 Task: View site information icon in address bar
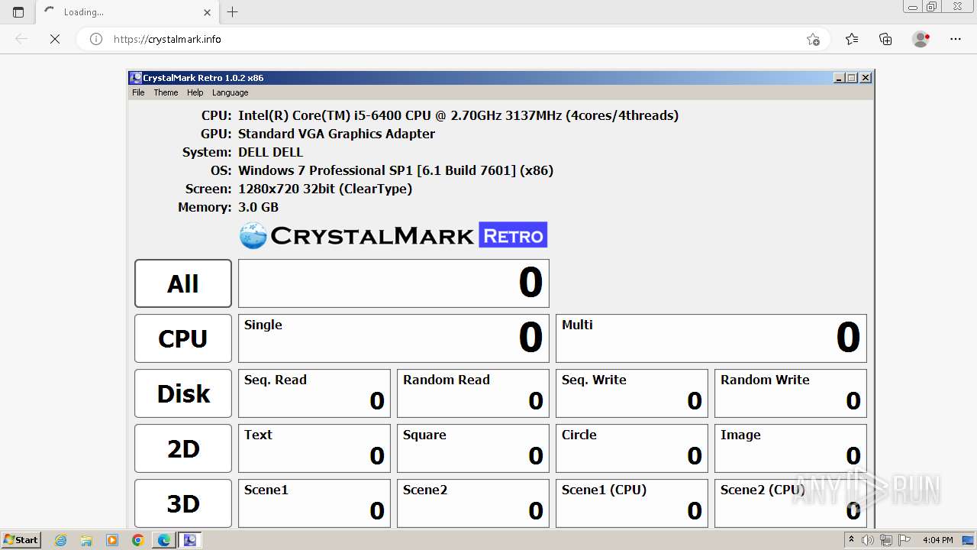(96, 39)
